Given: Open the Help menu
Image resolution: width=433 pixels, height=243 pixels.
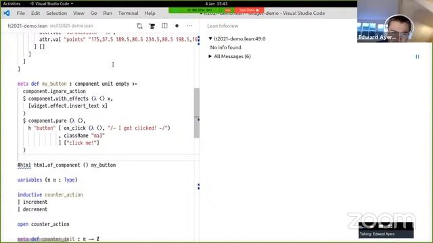Looking at the screenshot, I should point(150,13).
